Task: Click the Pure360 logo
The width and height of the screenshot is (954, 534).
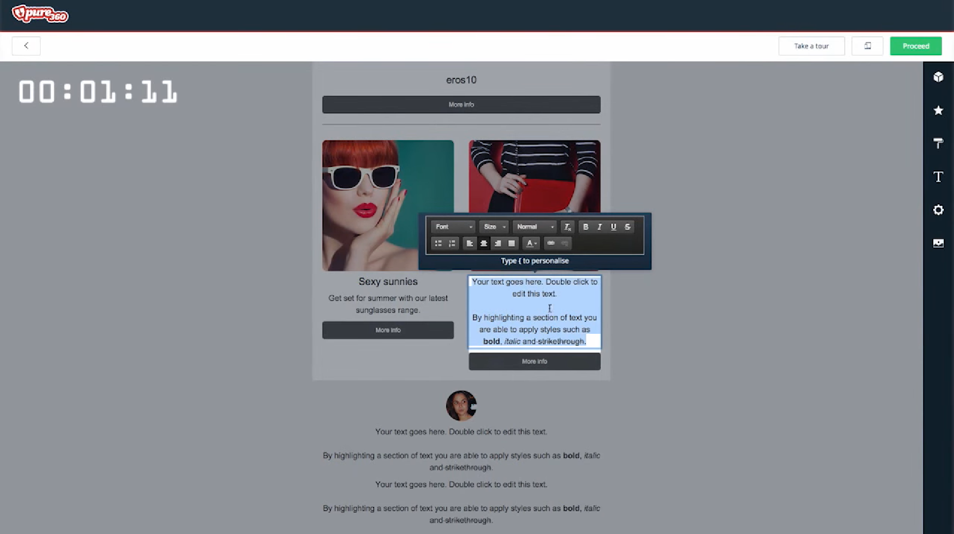Action: pos(40,14)
